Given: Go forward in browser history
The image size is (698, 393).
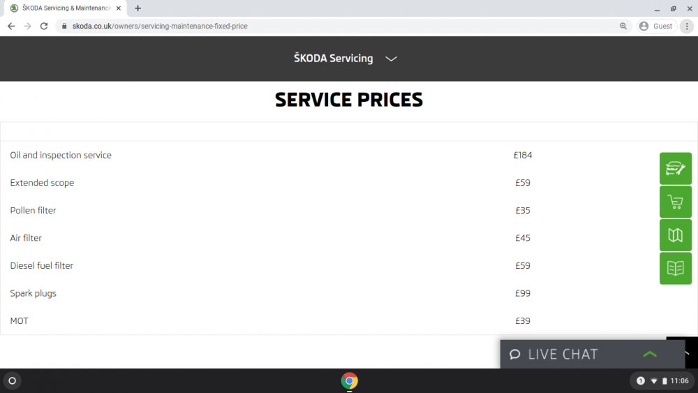Looking at the screenshot, I should [x=28, y=27].
